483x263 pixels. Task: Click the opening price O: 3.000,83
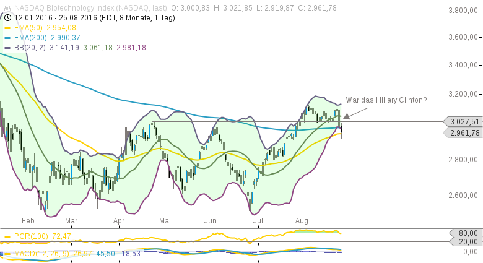[x=190, y=8]
